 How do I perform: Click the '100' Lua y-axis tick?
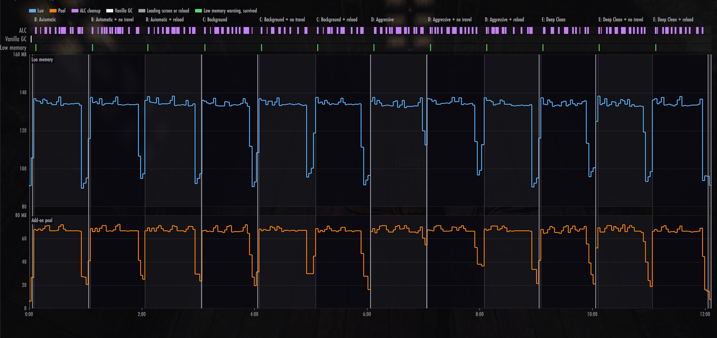(x=23, y=169)
